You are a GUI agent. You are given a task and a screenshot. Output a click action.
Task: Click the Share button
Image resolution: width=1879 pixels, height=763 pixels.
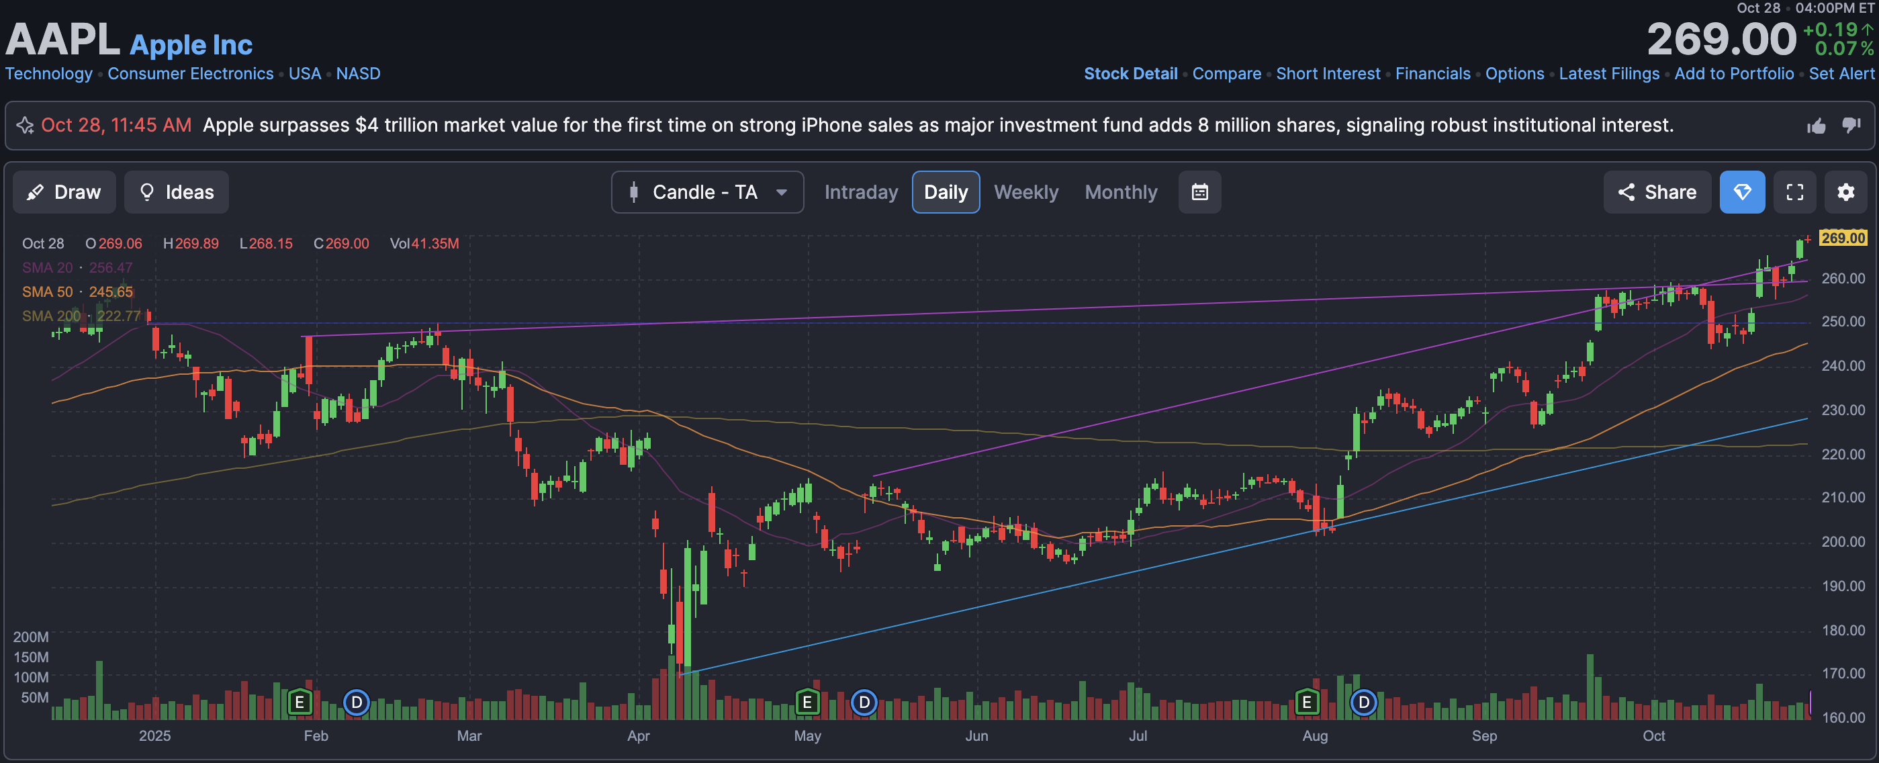click(x=1657, y=192)
